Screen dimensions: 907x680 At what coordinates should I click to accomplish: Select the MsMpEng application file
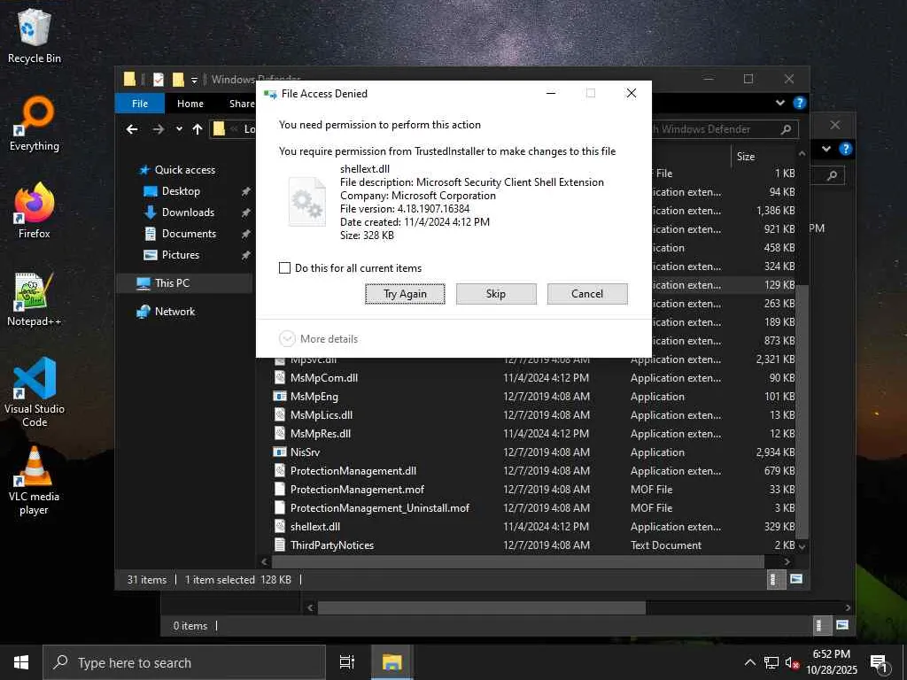pyautogui.click(x=314, y=397)
